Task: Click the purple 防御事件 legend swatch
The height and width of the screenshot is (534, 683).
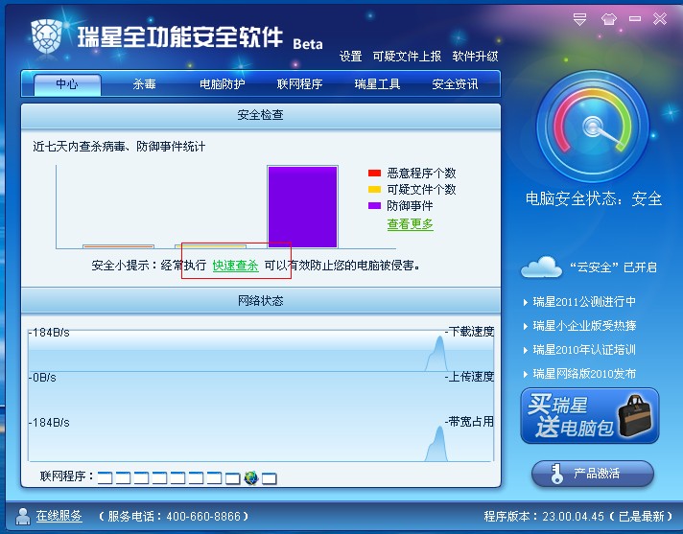Action: click(375, 205)
